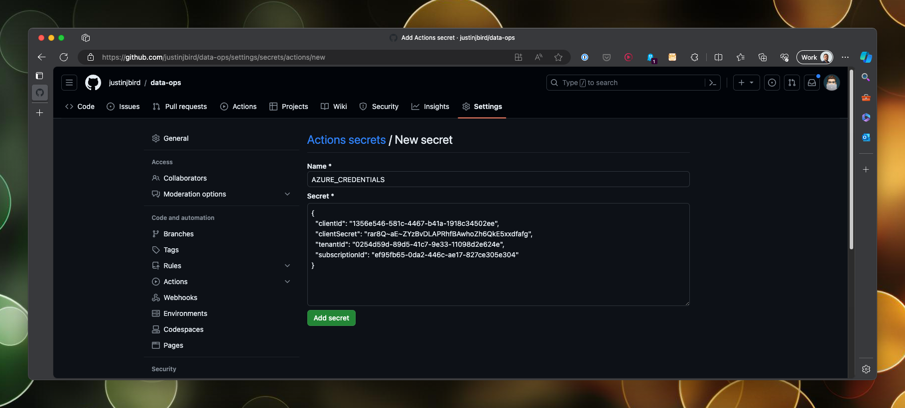Open the Create new plus dropdown
Screen dimensions: 905x408
(x=746, y=83)
